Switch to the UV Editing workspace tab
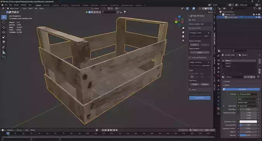Image resolution: width=262 pixels, height=141 pixels. [65, 5]
